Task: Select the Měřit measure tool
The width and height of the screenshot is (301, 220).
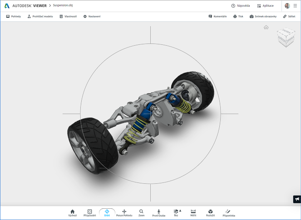Action: [193, 213]
